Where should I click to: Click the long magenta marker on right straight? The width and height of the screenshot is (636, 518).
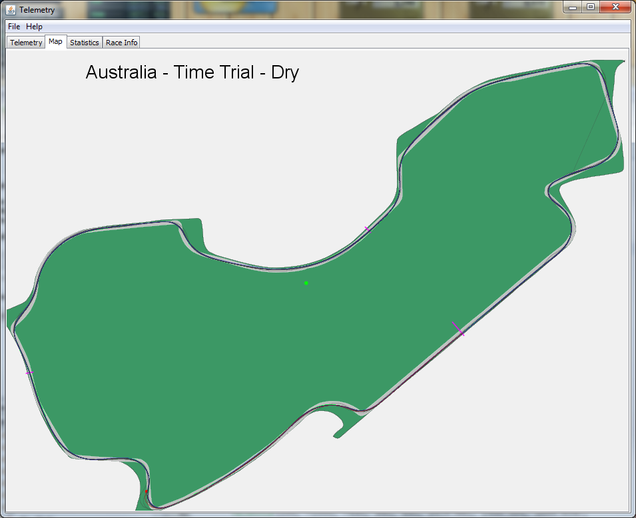458,329
